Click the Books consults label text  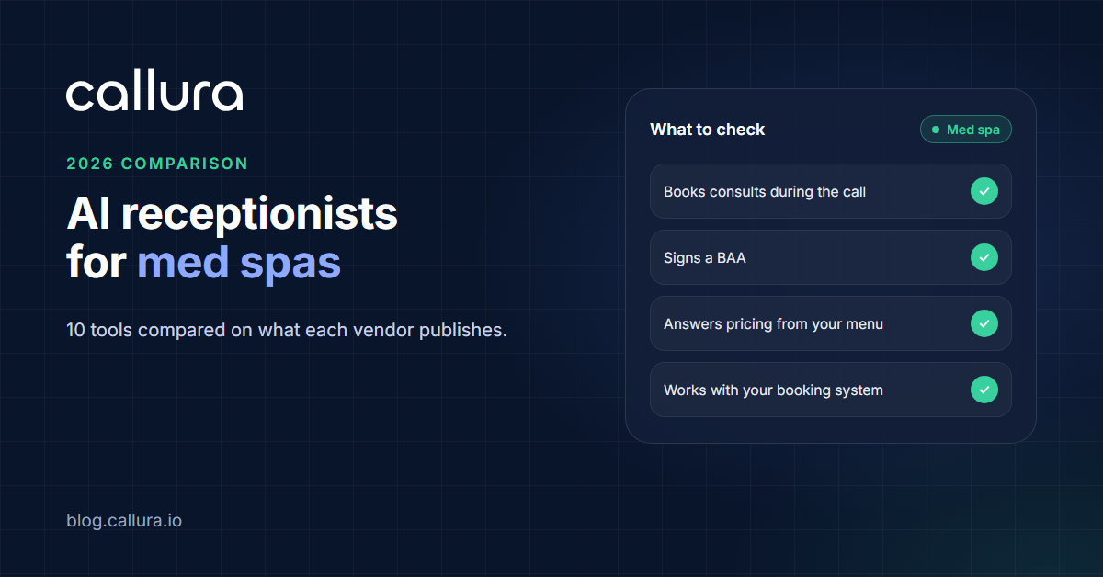765,192
